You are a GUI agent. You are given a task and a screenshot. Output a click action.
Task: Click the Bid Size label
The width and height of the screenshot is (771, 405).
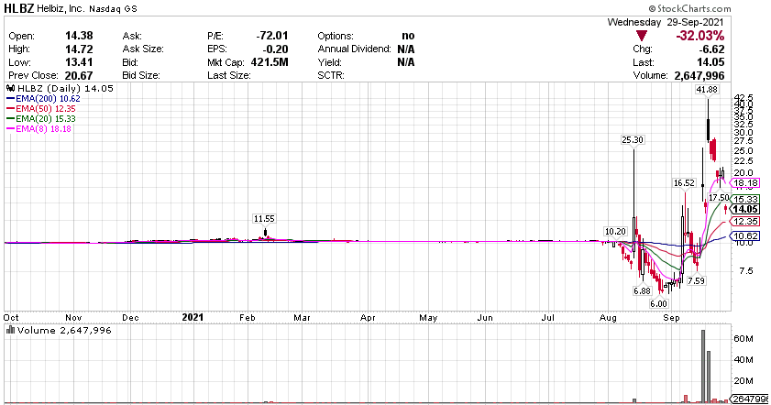pos(141,76)
